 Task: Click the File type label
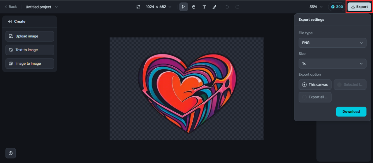(305, 33)
